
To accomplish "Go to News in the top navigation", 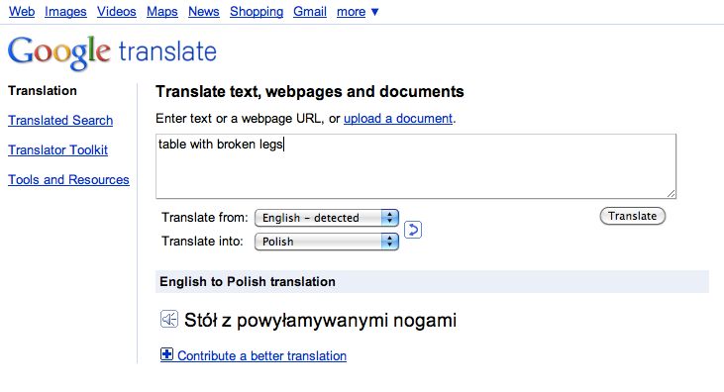I will tap(204, 12).
